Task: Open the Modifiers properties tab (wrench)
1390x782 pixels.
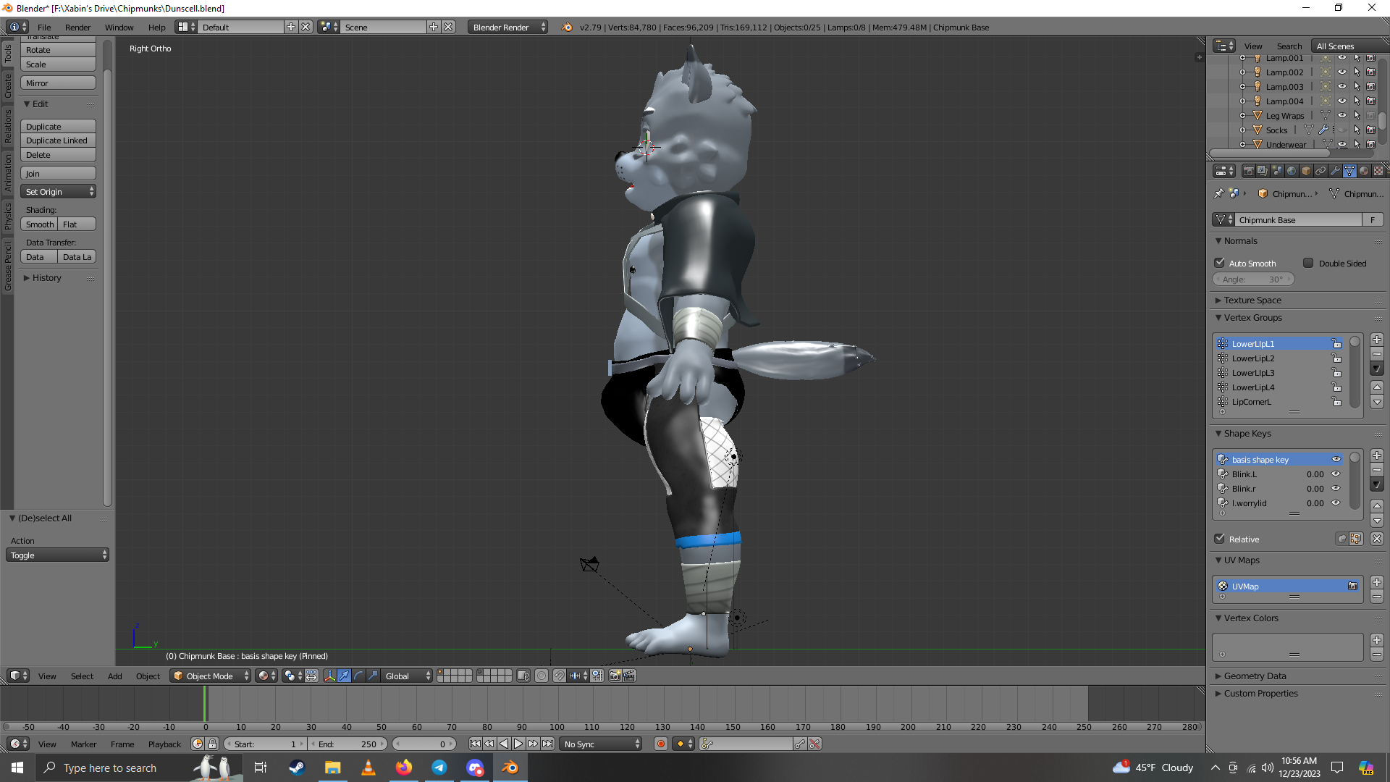Action: 1335,171
